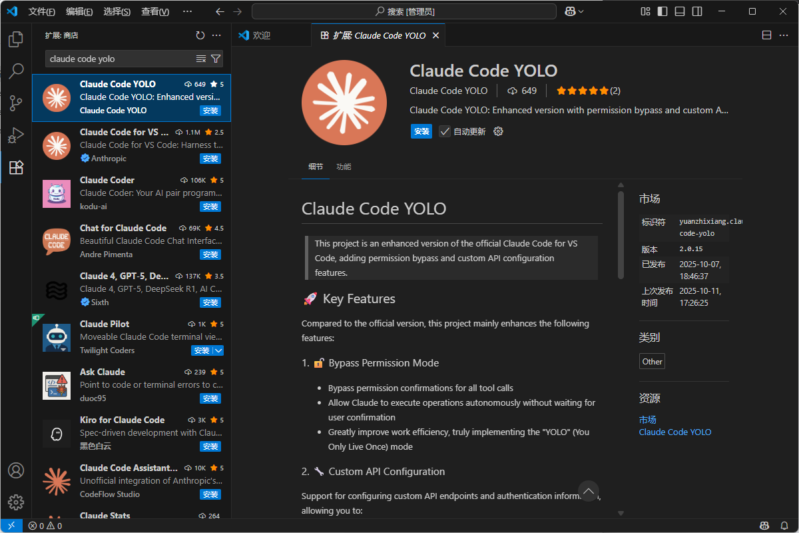Screen dimensions: 799x533
Task: Click the extension search input field
Action: click(120, 59)
